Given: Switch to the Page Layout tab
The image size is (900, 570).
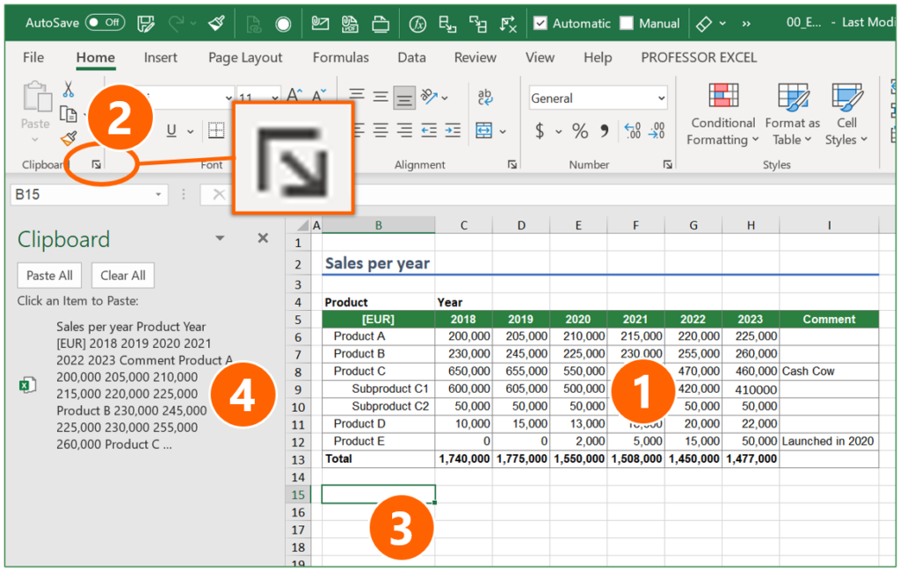Looking at the screenshot, I should point(245,58).
